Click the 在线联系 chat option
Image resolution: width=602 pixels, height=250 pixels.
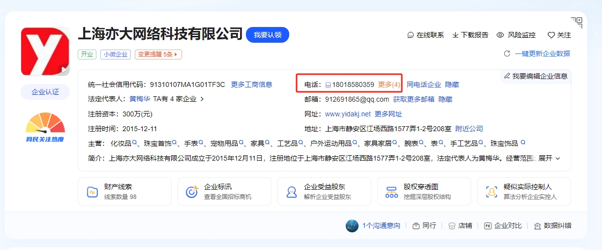tap(425, 35)
